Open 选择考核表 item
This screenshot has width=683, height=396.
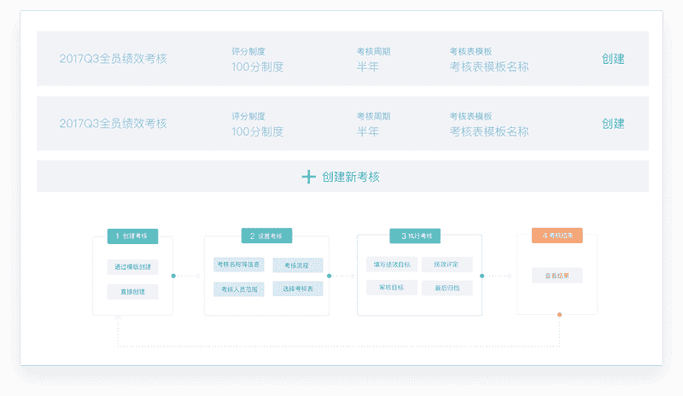tap(297, 288)
